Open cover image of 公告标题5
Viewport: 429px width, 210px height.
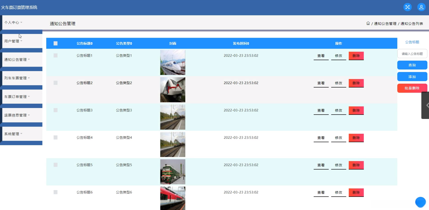click(x=173, y=172)
